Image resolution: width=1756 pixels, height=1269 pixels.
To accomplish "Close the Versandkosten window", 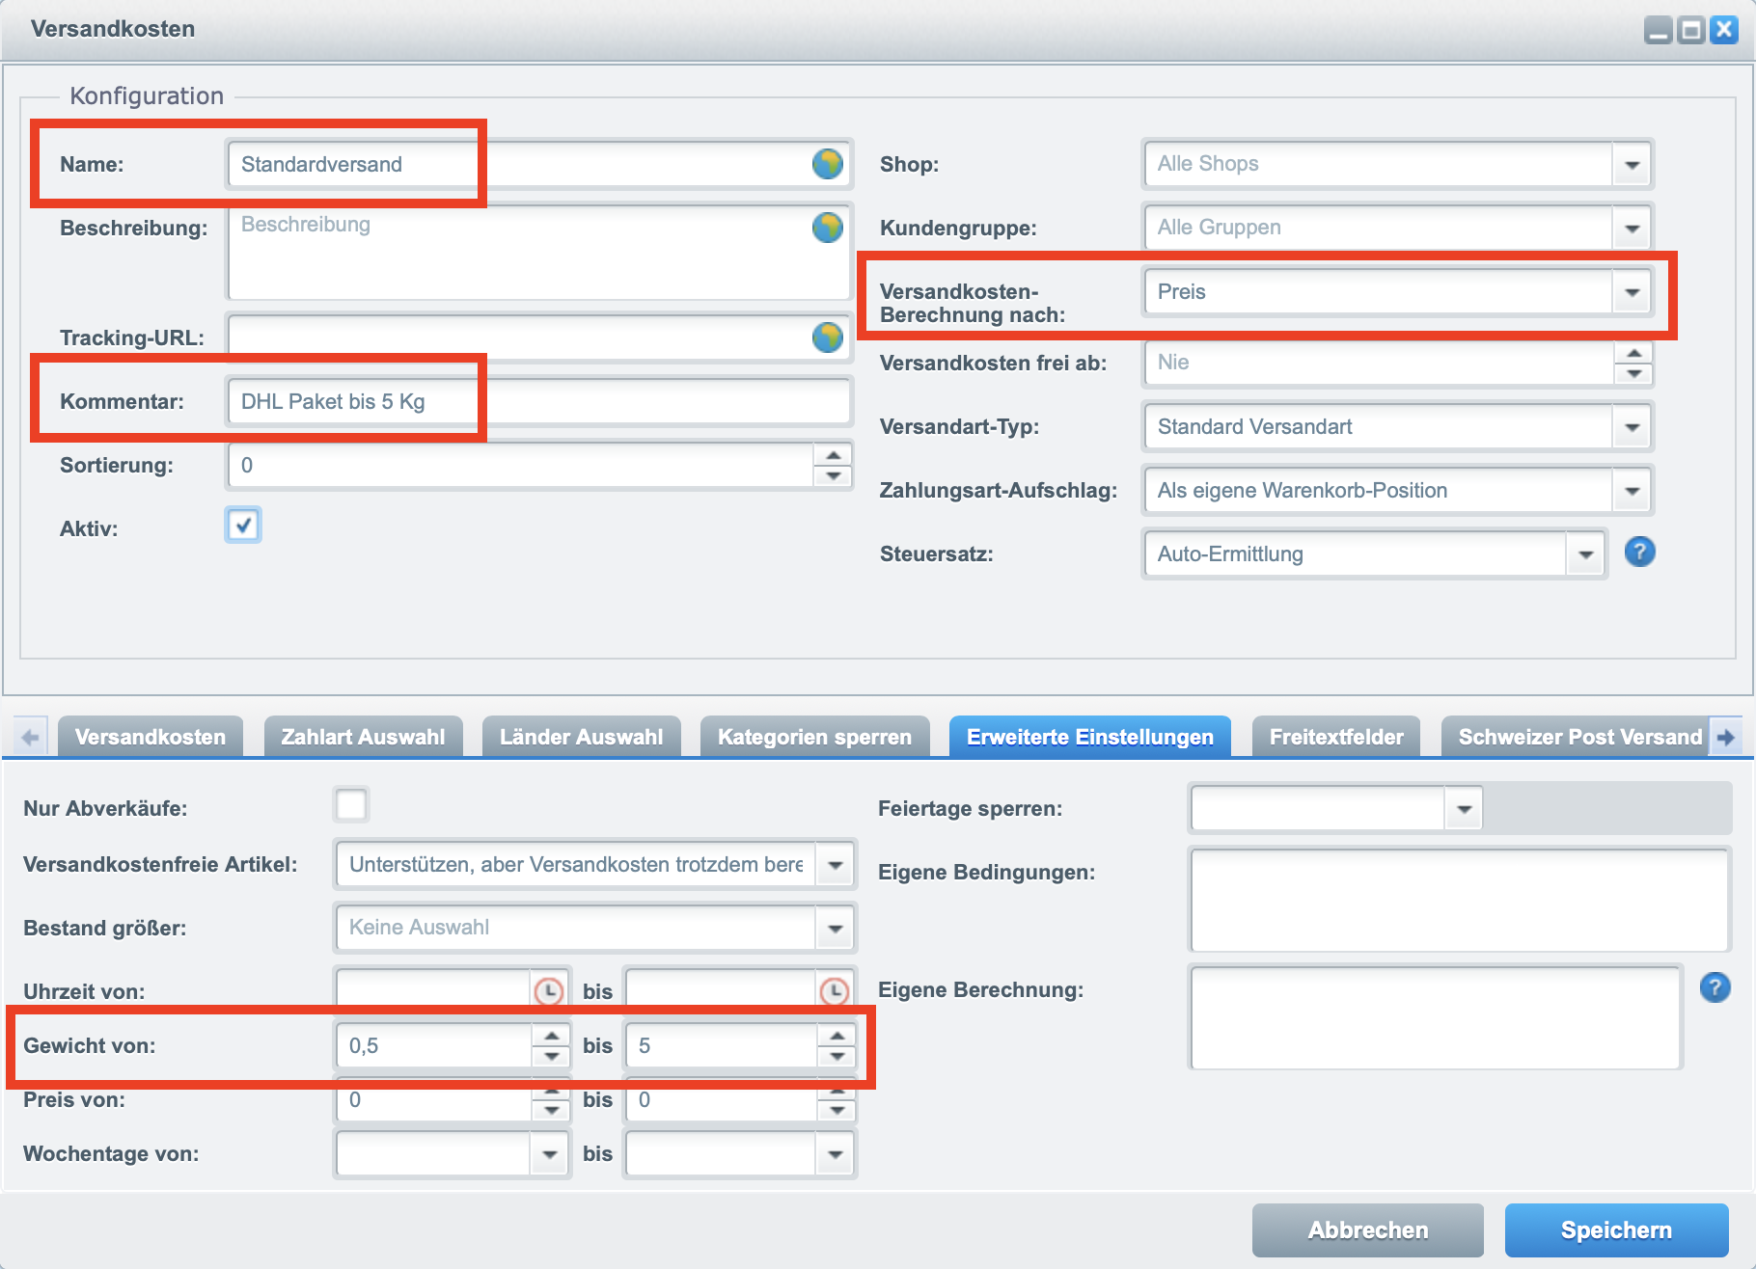I will point(1724,30).
